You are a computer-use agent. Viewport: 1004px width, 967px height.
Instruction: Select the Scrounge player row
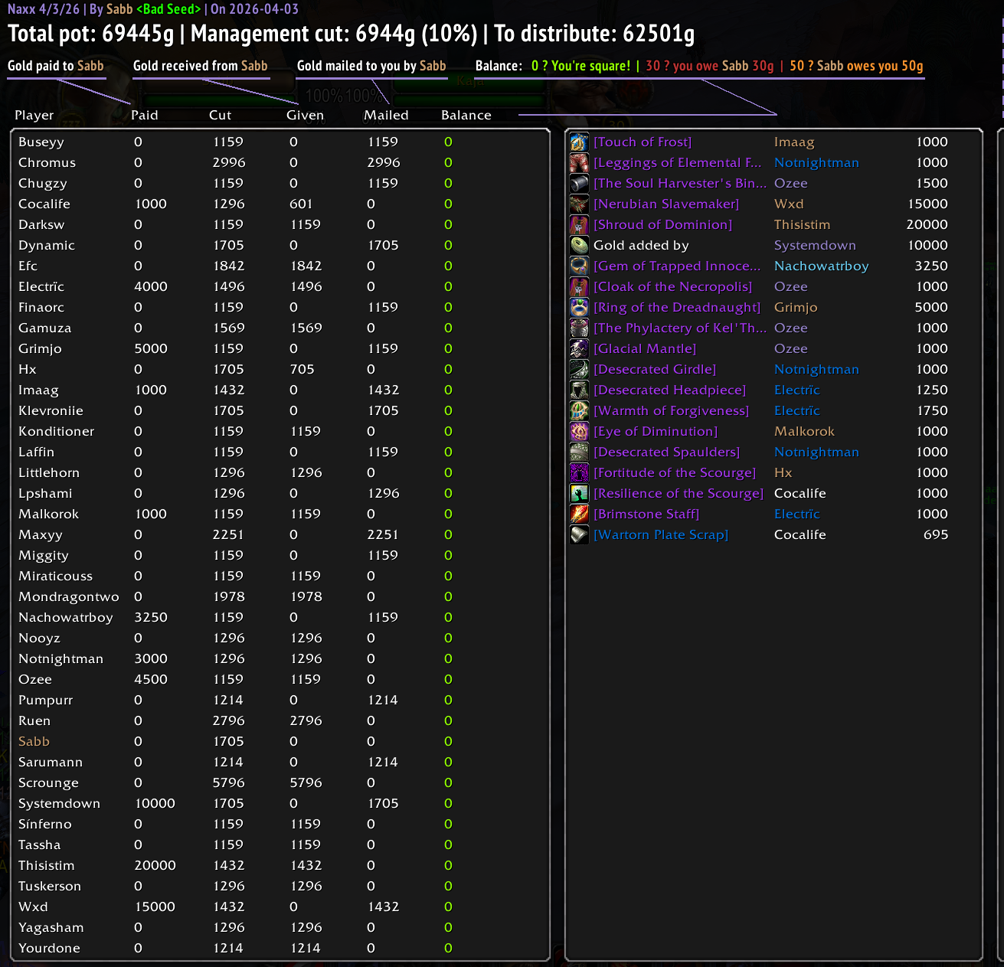(280, 782)
